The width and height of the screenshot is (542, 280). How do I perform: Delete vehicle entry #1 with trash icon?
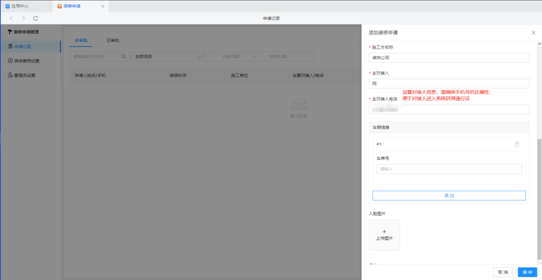click(x=517, y=144)
